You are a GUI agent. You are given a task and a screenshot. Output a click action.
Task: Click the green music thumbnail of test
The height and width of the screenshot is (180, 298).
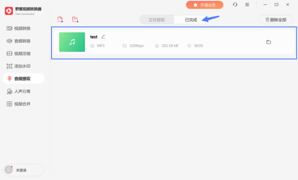(72, 42)
